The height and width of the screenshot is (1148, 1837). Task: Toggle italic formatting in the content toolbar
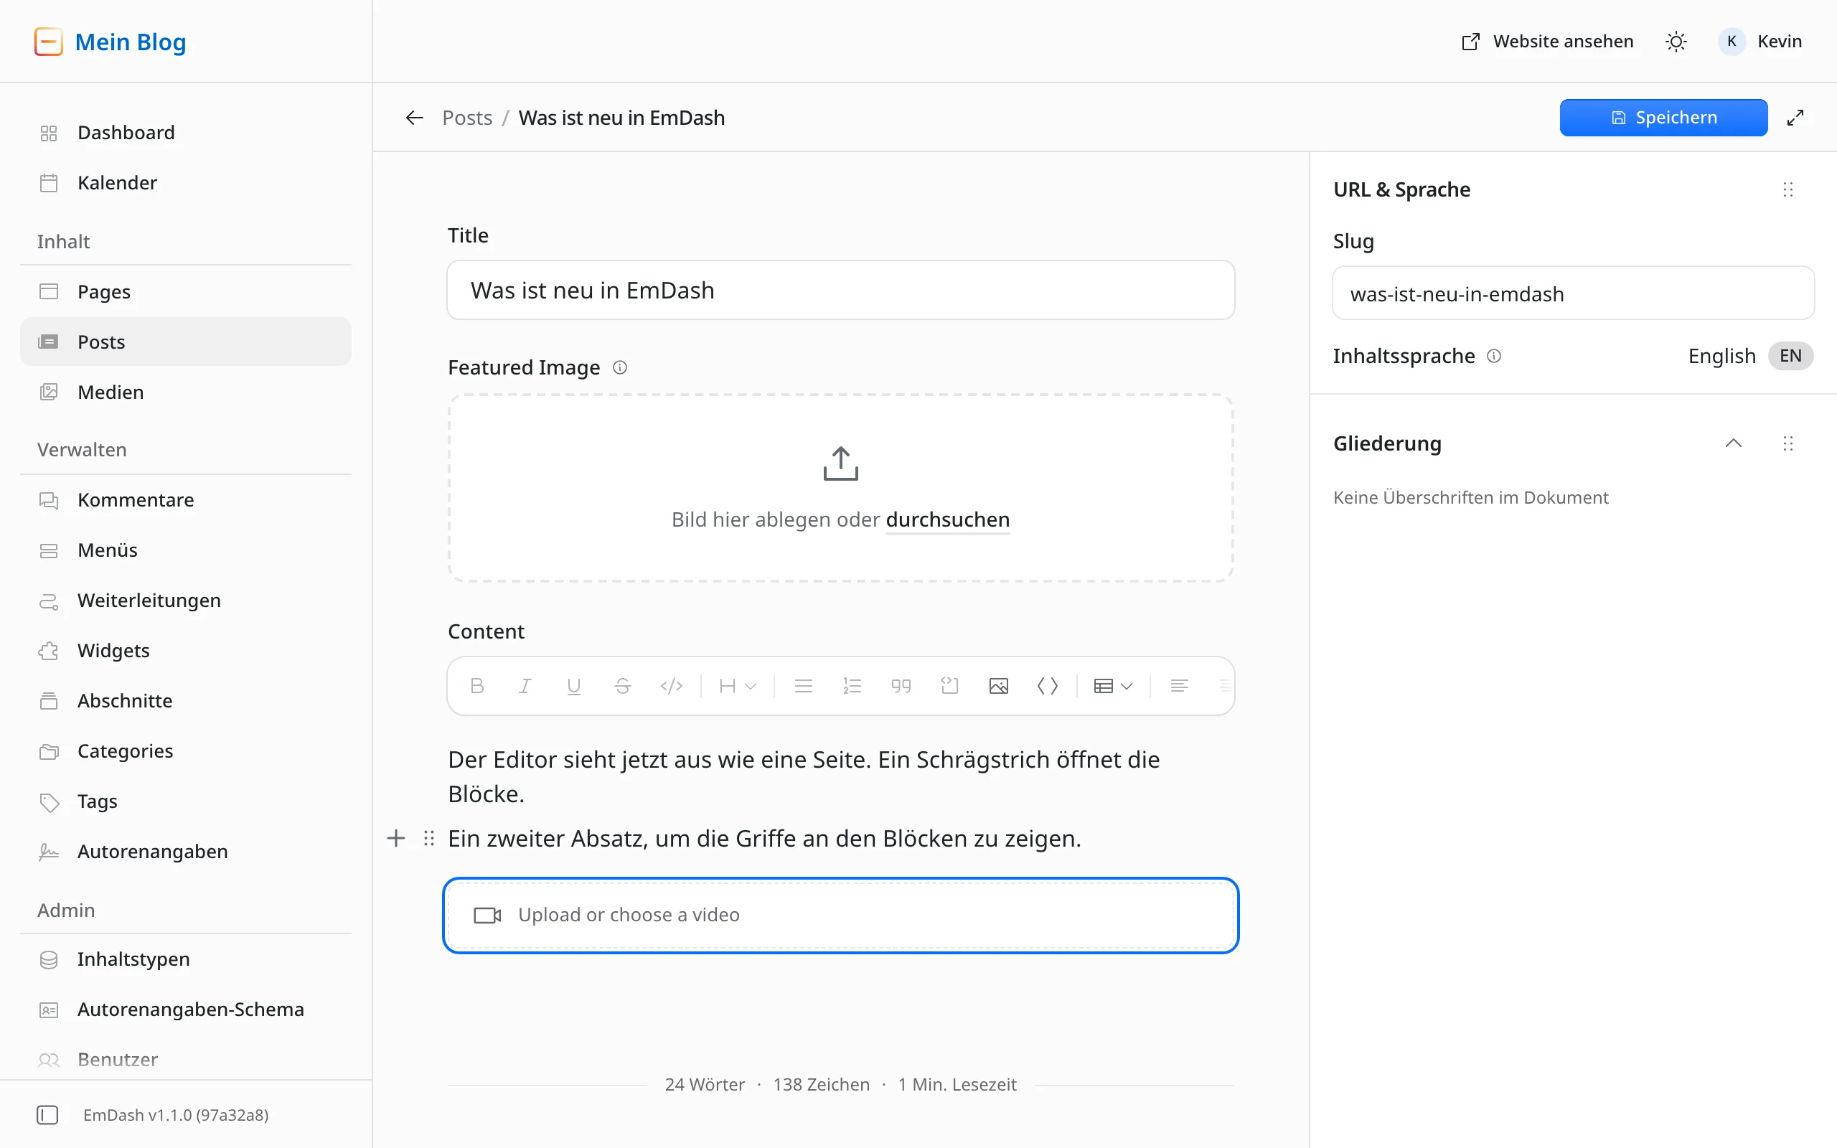tap(525, 687)
